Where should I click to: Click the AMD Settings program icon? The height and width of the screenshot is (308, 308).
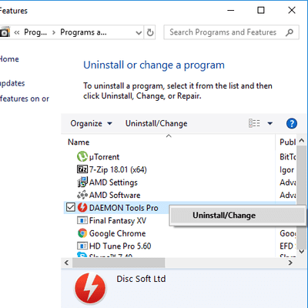82,182
